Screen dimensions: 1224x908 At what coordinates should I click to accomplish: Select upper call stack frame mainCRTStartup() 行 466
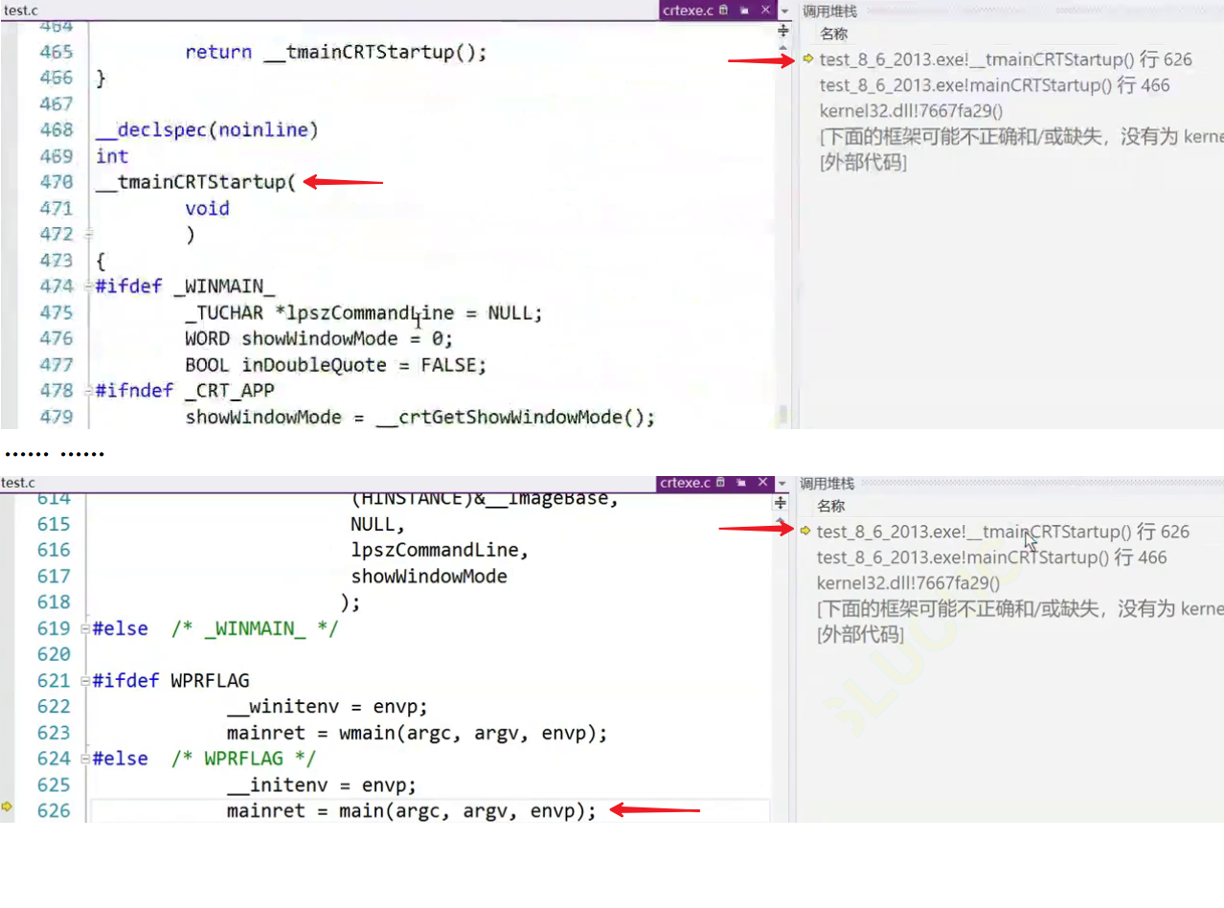(x=995, y=85)
